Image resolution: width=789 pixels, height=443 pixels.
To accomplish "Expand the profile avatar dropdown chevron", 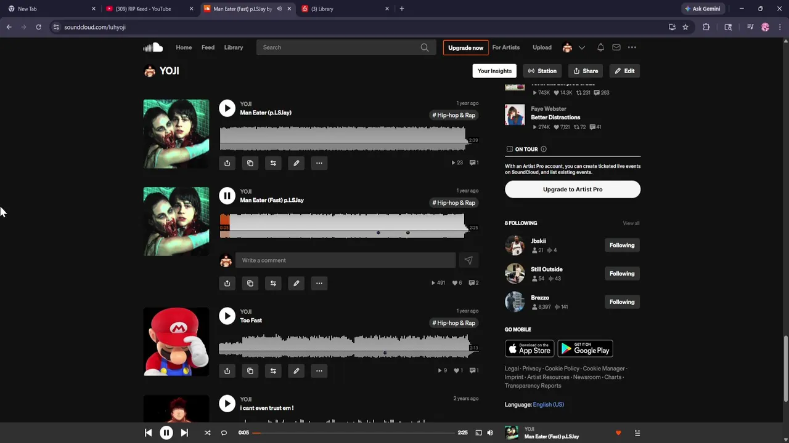I will point(581,47).
